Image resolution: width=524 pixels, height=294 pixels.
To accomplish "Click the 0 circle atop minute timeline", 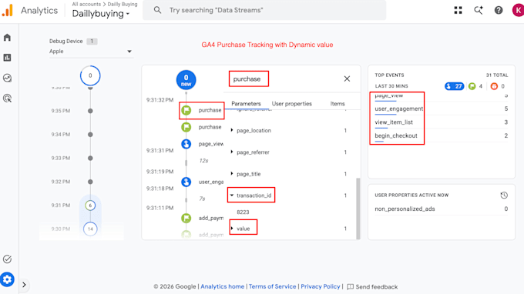I will click(x=90, y=75).
